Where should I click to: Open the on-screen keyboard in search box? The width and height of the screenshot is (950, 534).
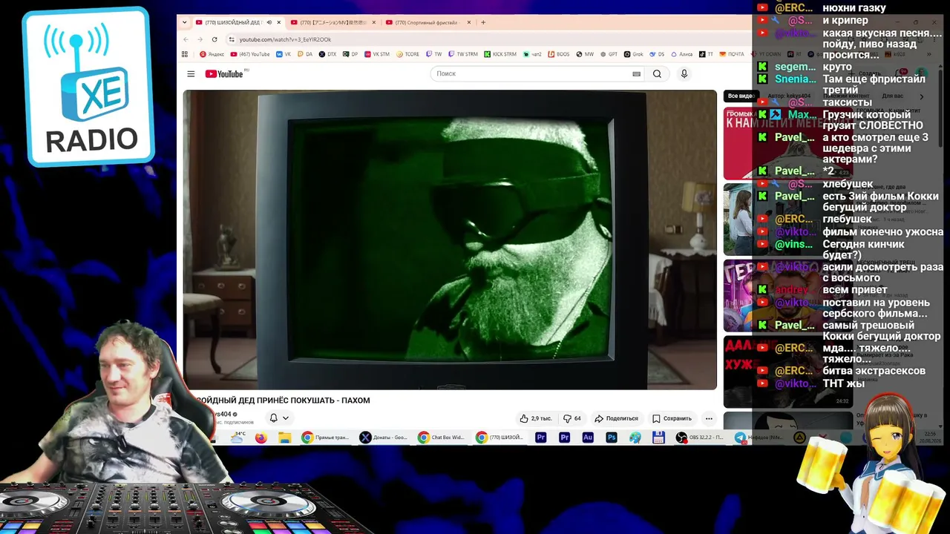coord(636,74)
